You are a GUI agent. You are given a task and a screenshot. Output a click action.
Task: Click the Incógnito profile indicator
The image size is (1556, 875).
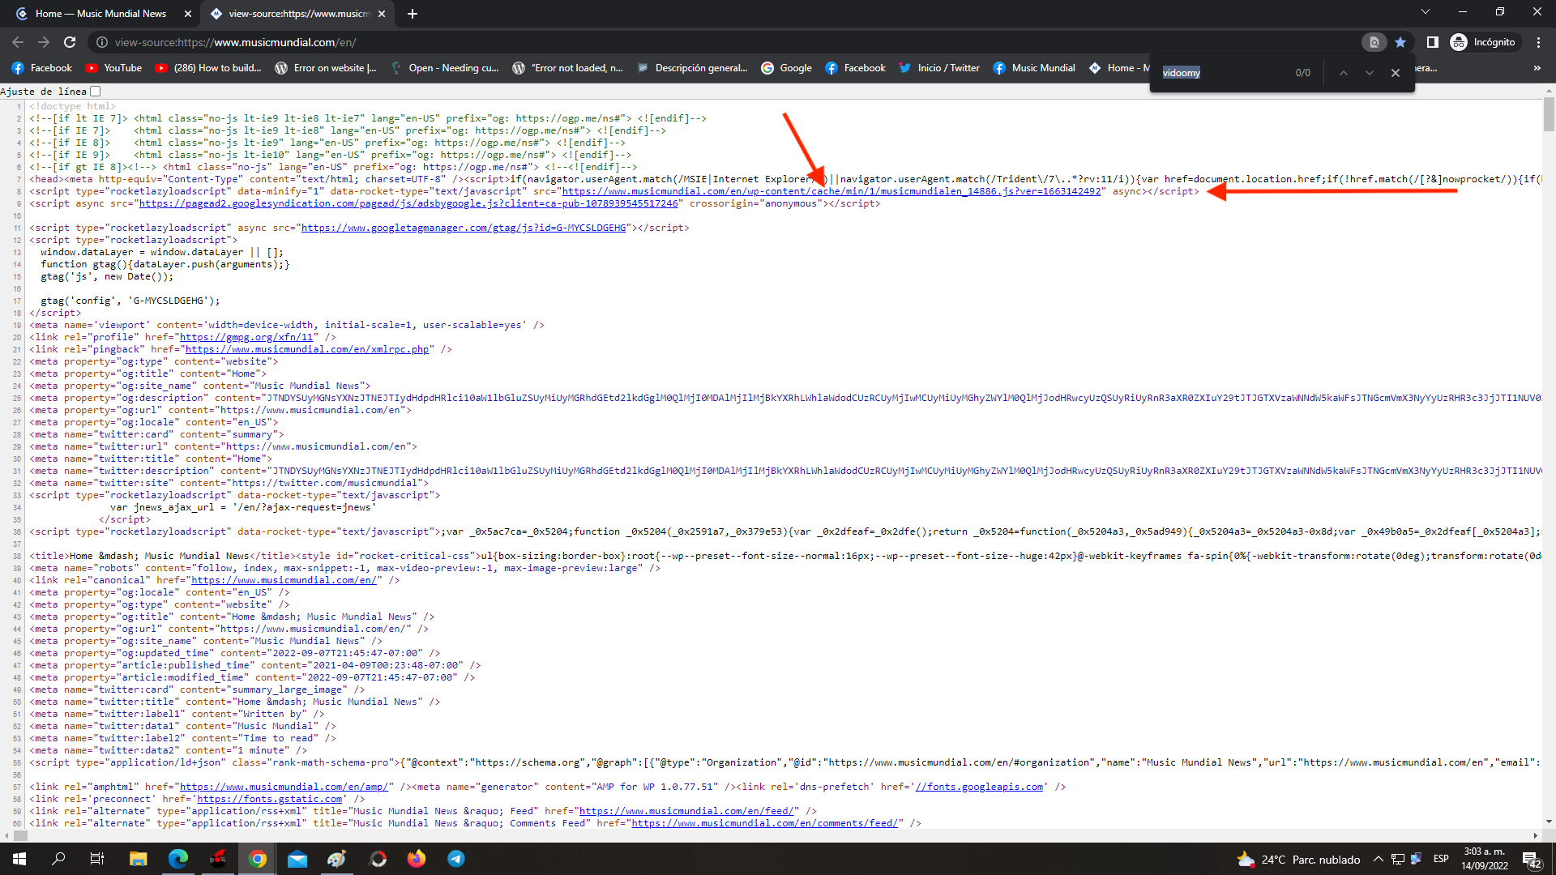pos(1483,42)
